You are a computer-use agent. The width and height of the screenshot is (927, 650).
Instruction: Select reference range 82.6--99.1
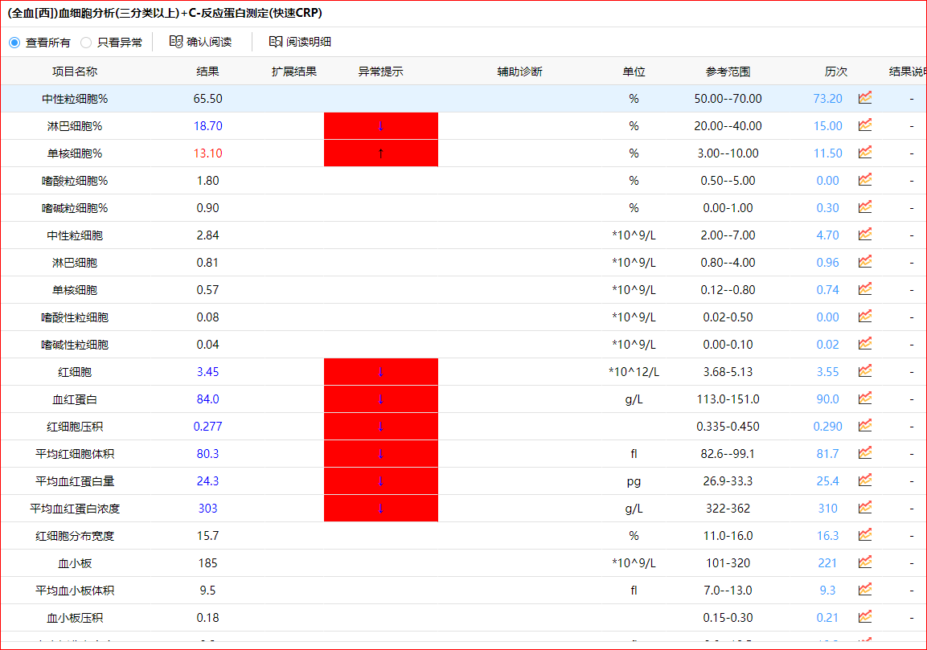[728, 454]
